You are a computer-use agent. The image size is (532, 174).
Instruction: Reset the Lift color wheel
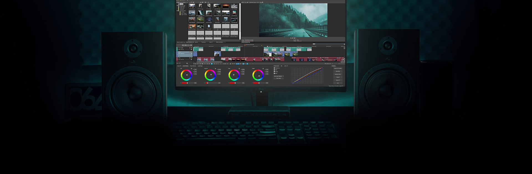[x=191, y=68]
